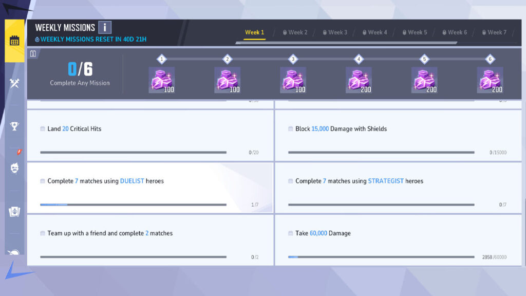Click the 1/7 DUELIST progress value
The height and width of the screenshot is (296, 526).
coord(255,205)
